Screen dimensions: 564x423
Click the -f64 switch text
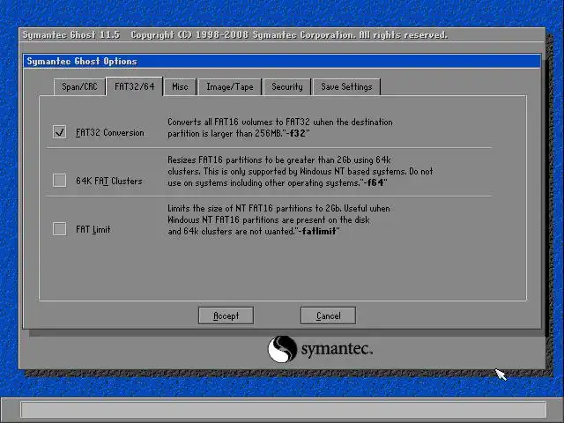click(x=374, y=182)
